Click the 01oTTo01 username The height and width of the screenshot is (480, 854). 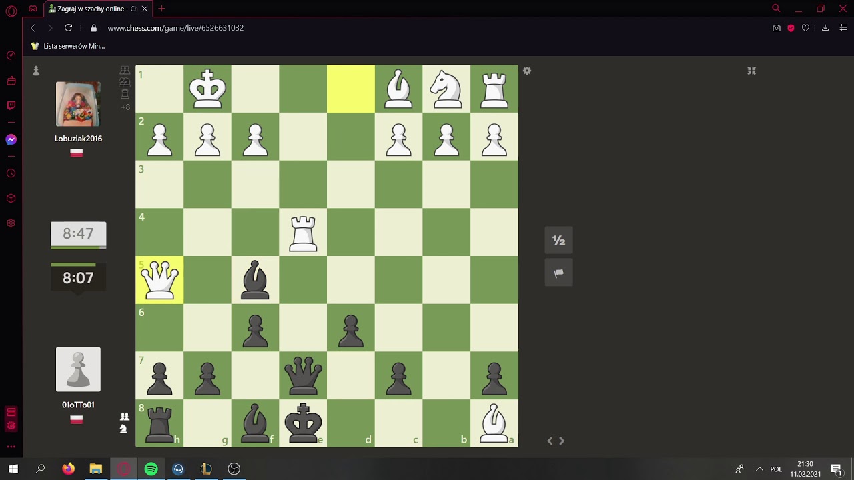78,405
